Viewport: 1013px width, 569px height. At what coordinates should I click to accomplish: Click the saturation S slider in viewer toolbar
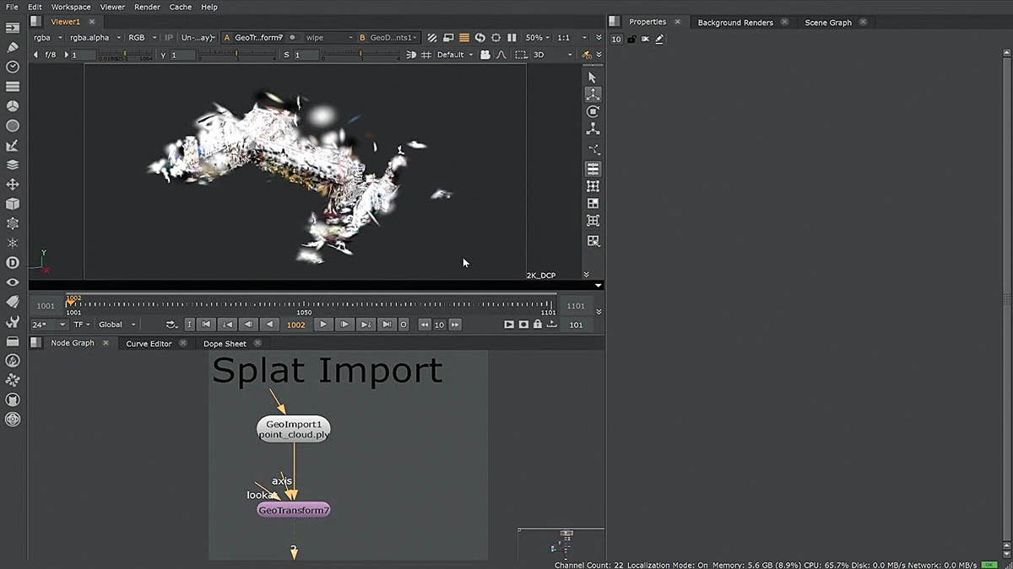361,55
